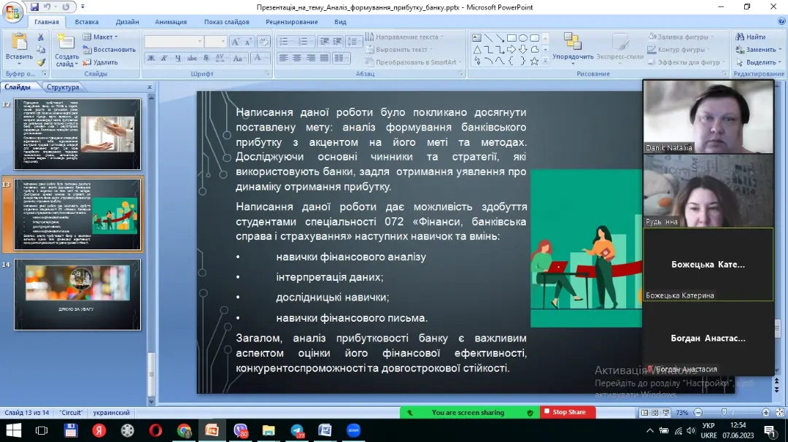Open Telegram from the taskbar
The height and width of the screenshot is (442, 788).
point(297,430)
